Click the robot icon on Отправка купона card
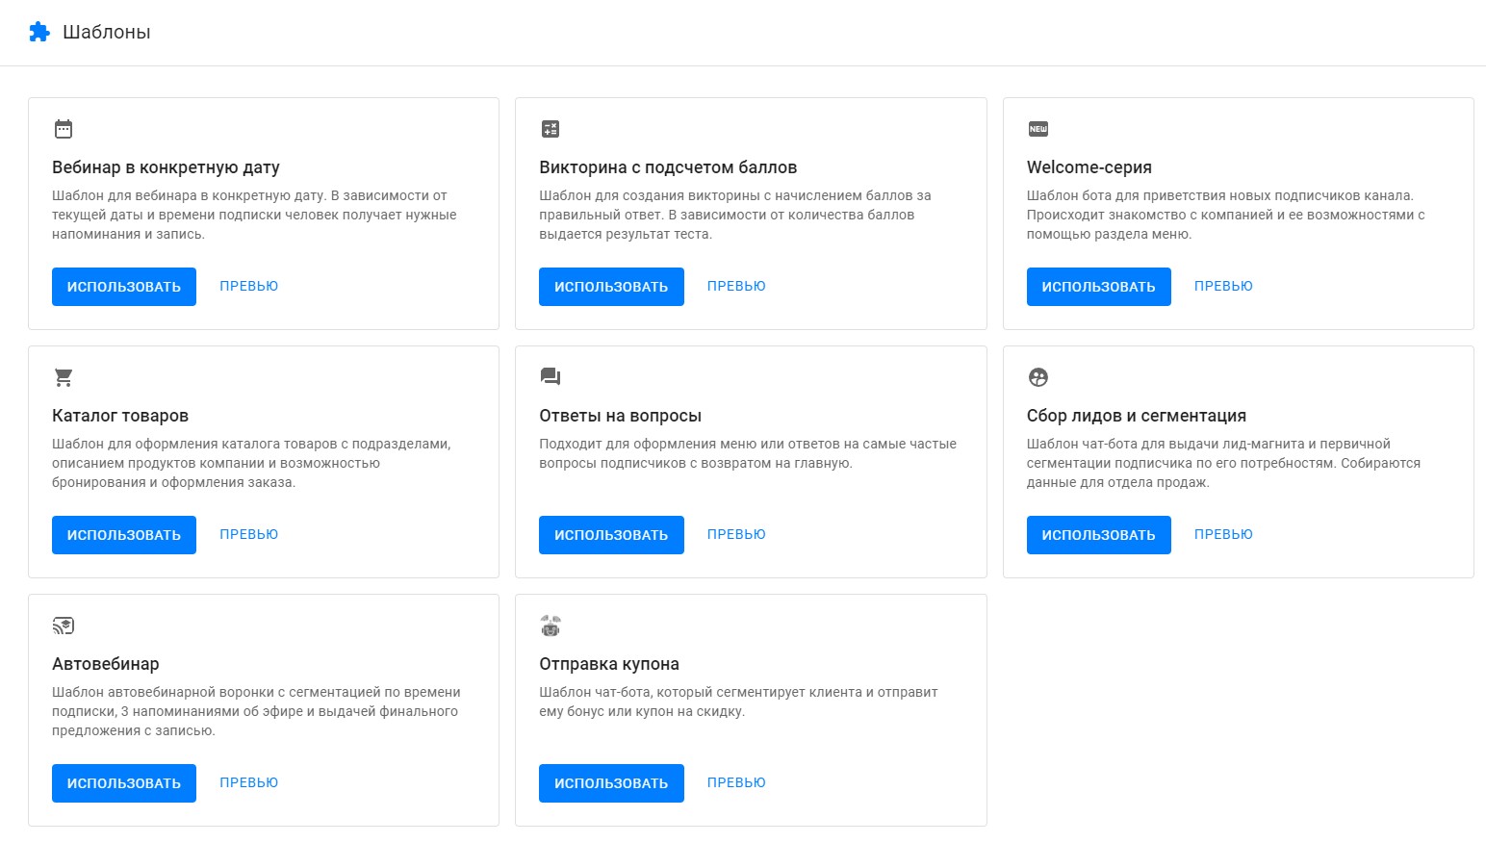Image resolution: width=1486 pixels, height=843 pixels. click(x=551, y=626)
